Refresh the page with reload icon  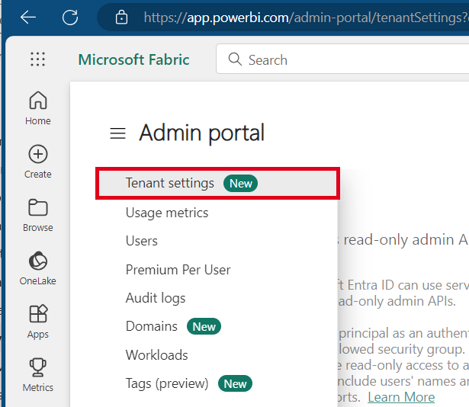coord(70,17)
